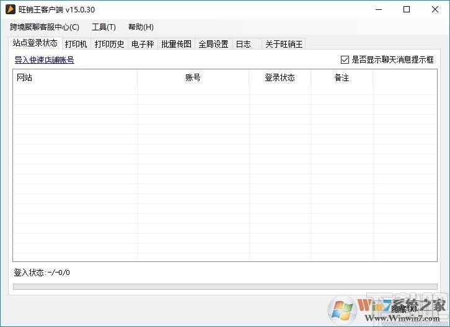Close the 旺销王客户端 window
450x327 pixels.
point(435,9)
